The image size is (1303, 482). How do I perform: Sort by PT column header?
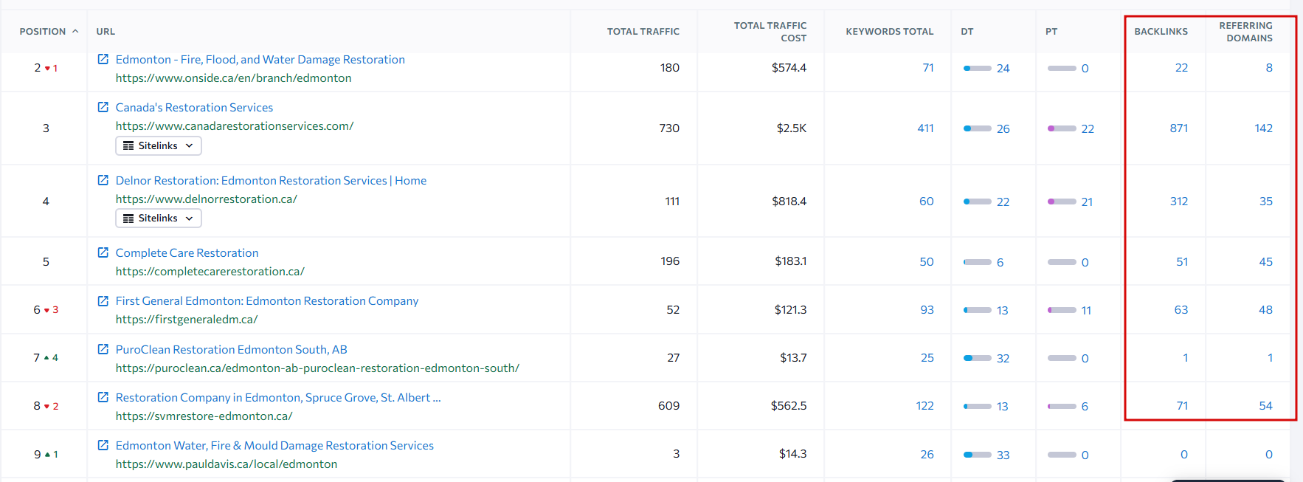point(1051,31)
